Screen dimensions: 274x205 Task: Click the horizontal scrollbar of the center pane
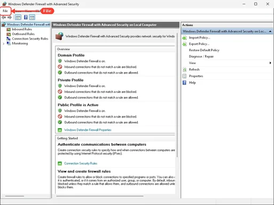[100, 196]
